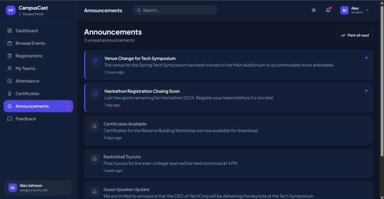Click the CampusCast broadcast logo icon

tap(11, 10)
